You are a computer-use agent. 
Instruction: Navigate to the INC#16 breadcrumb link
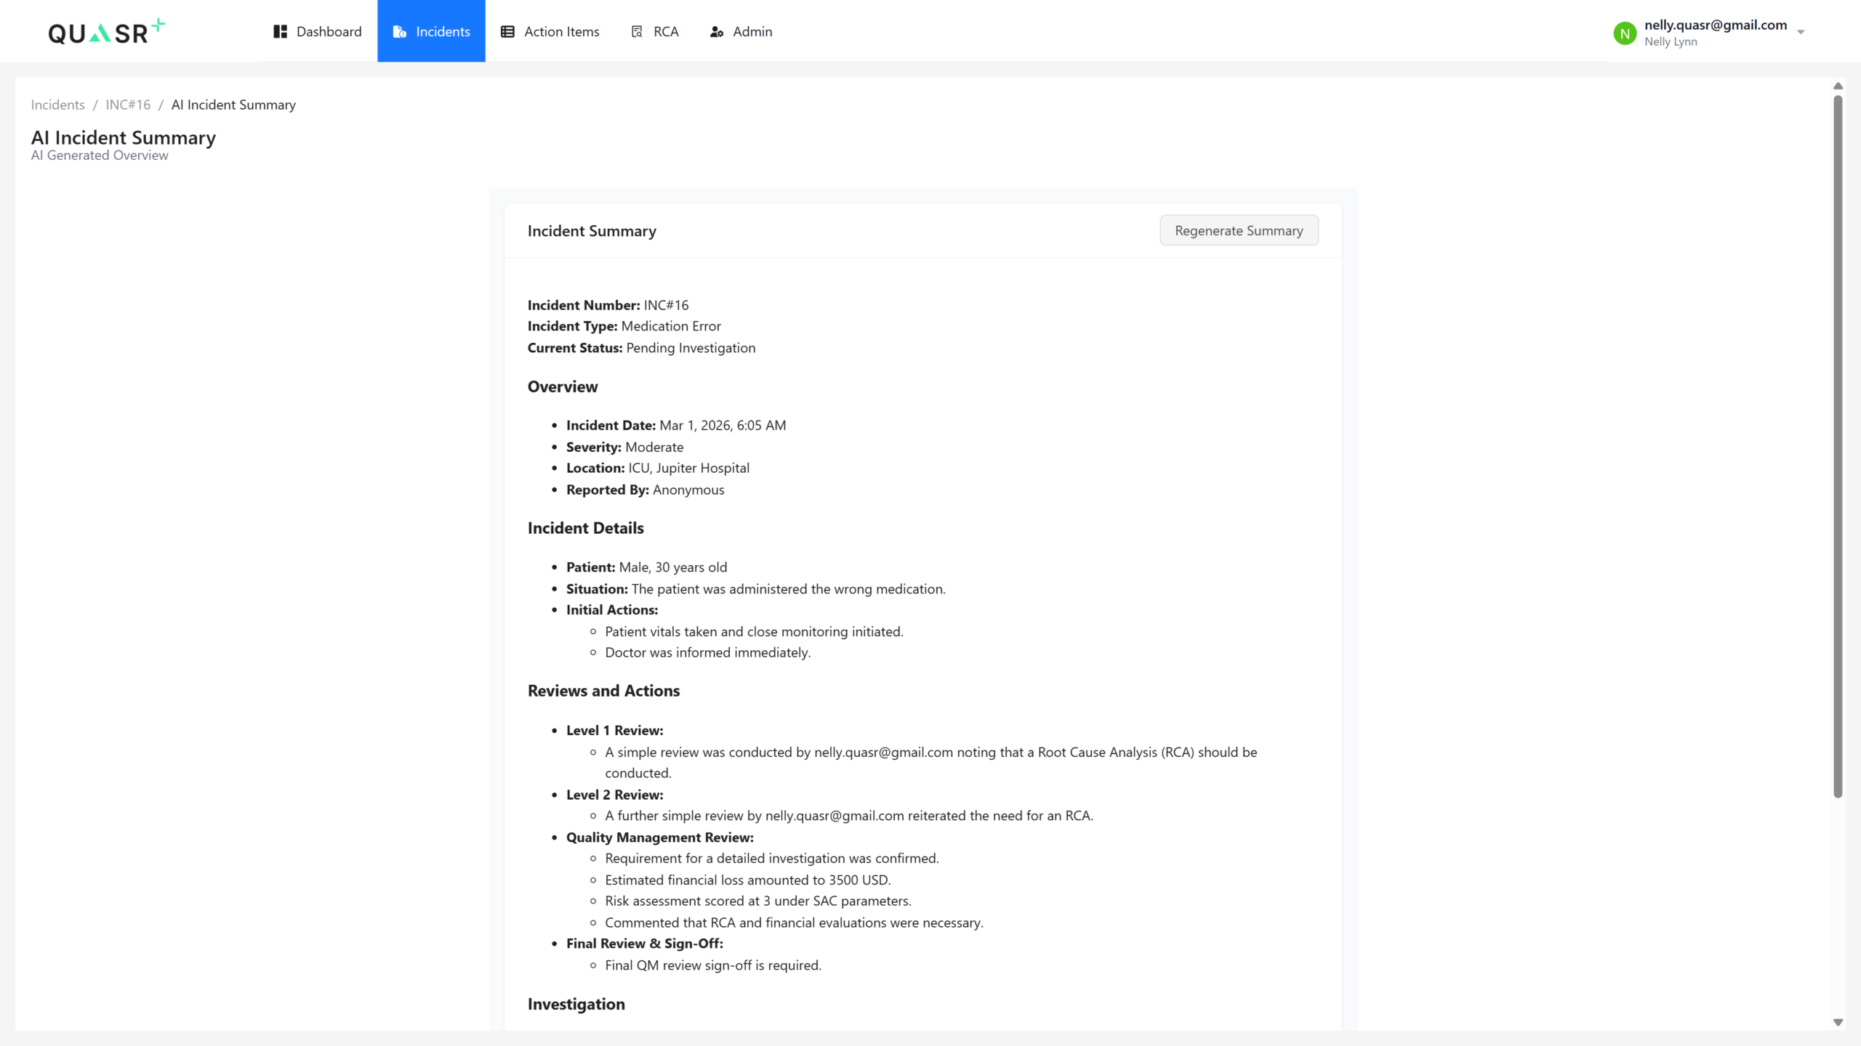(x=128, y=105)
